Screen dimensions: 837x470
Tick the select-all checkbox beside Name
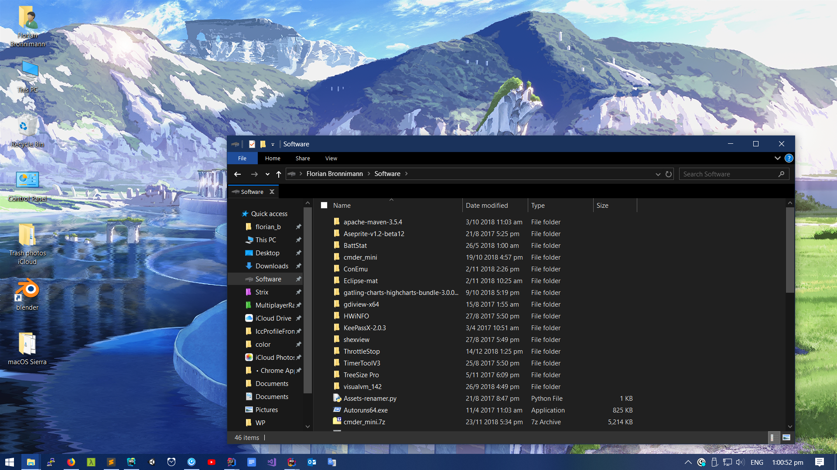324,206
